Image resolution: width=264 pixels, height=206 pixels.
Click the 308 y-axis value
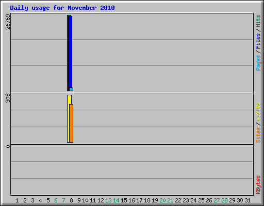[8, 98]
